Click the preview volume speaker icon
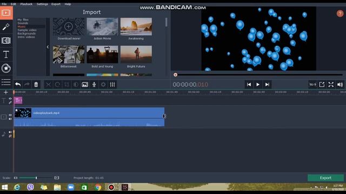Viewport: 346px width, 194px height. pos(340,85)
